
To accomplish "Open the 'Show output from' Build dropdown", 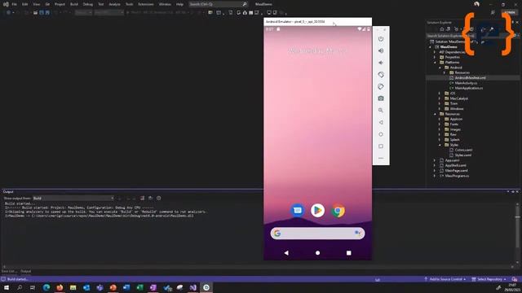I will click(73, 198).
